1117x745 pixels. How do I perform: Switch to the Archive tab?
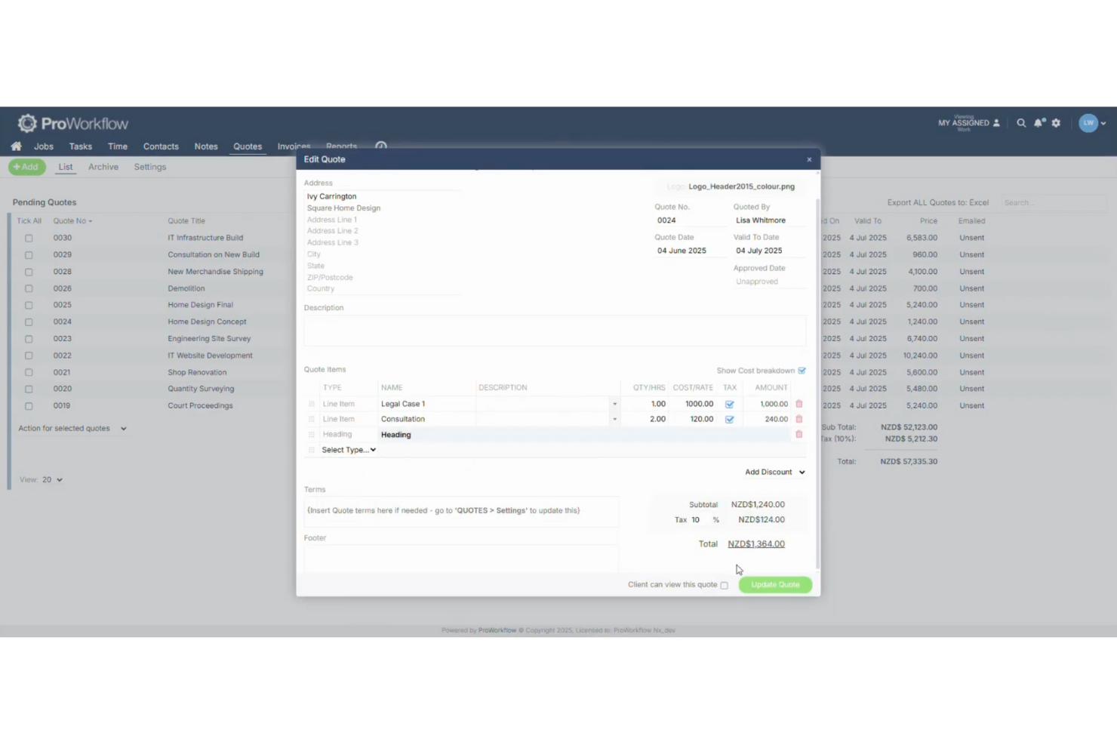point(103,167)
